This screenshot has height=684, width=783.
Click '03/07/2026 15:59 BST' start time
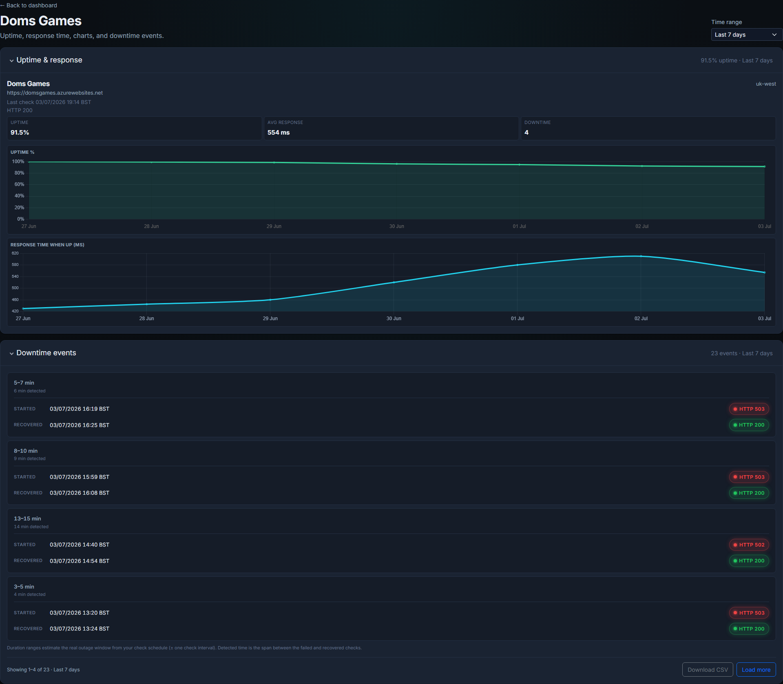pos(80,477)
